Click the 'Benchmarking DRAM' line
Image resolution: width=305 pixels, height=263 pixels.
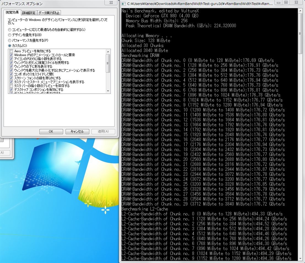pos(141,55)
